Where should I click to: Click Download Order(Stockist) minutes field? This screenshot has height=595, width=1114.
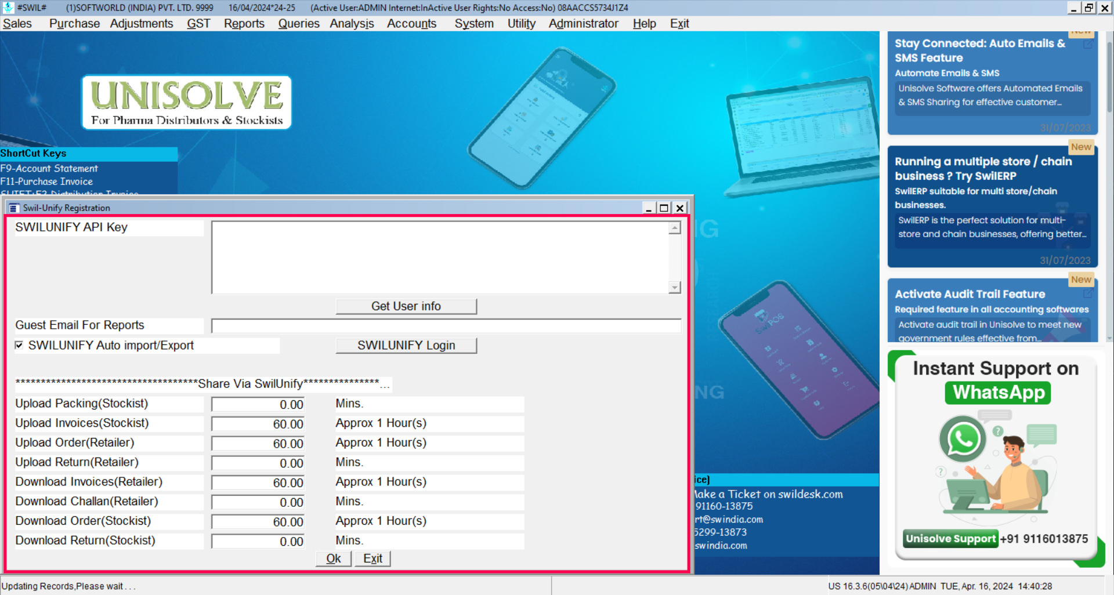258,522
